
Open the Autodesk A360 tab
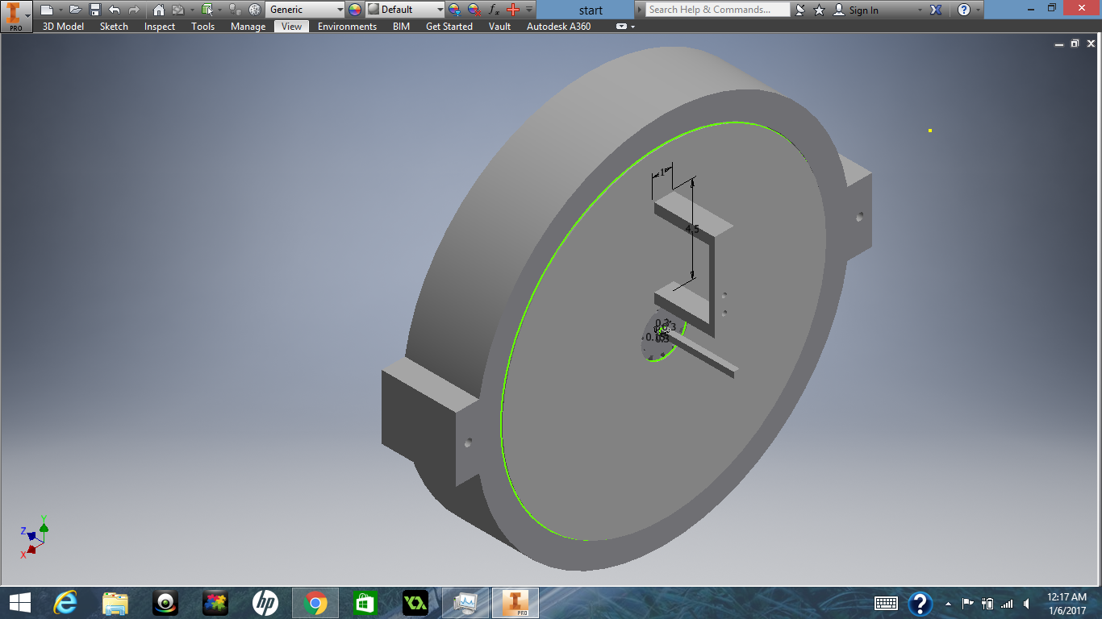[558, 27]
